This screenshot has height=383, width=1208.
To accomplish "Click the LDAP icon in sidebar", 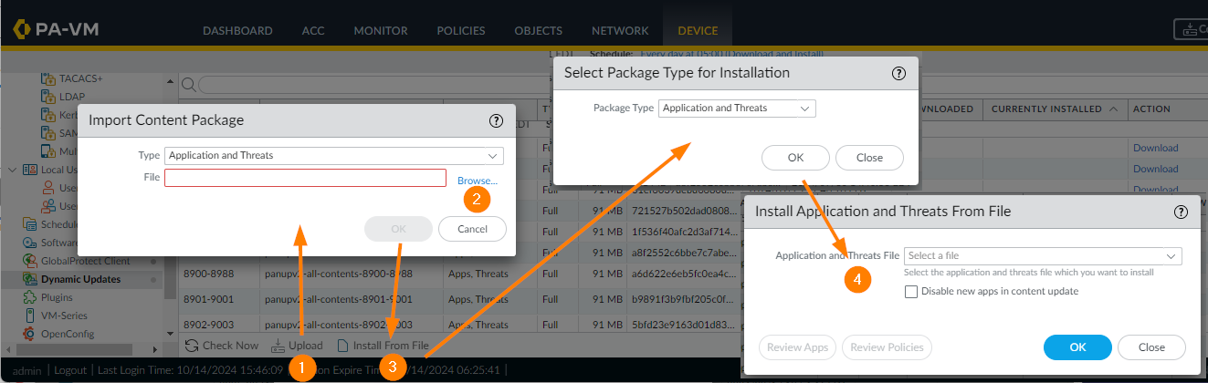I will point(48,97).
